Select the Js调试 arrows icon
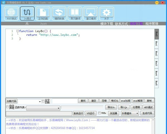The height and width of the screenshot is (134, 167). tap(27, 14)
